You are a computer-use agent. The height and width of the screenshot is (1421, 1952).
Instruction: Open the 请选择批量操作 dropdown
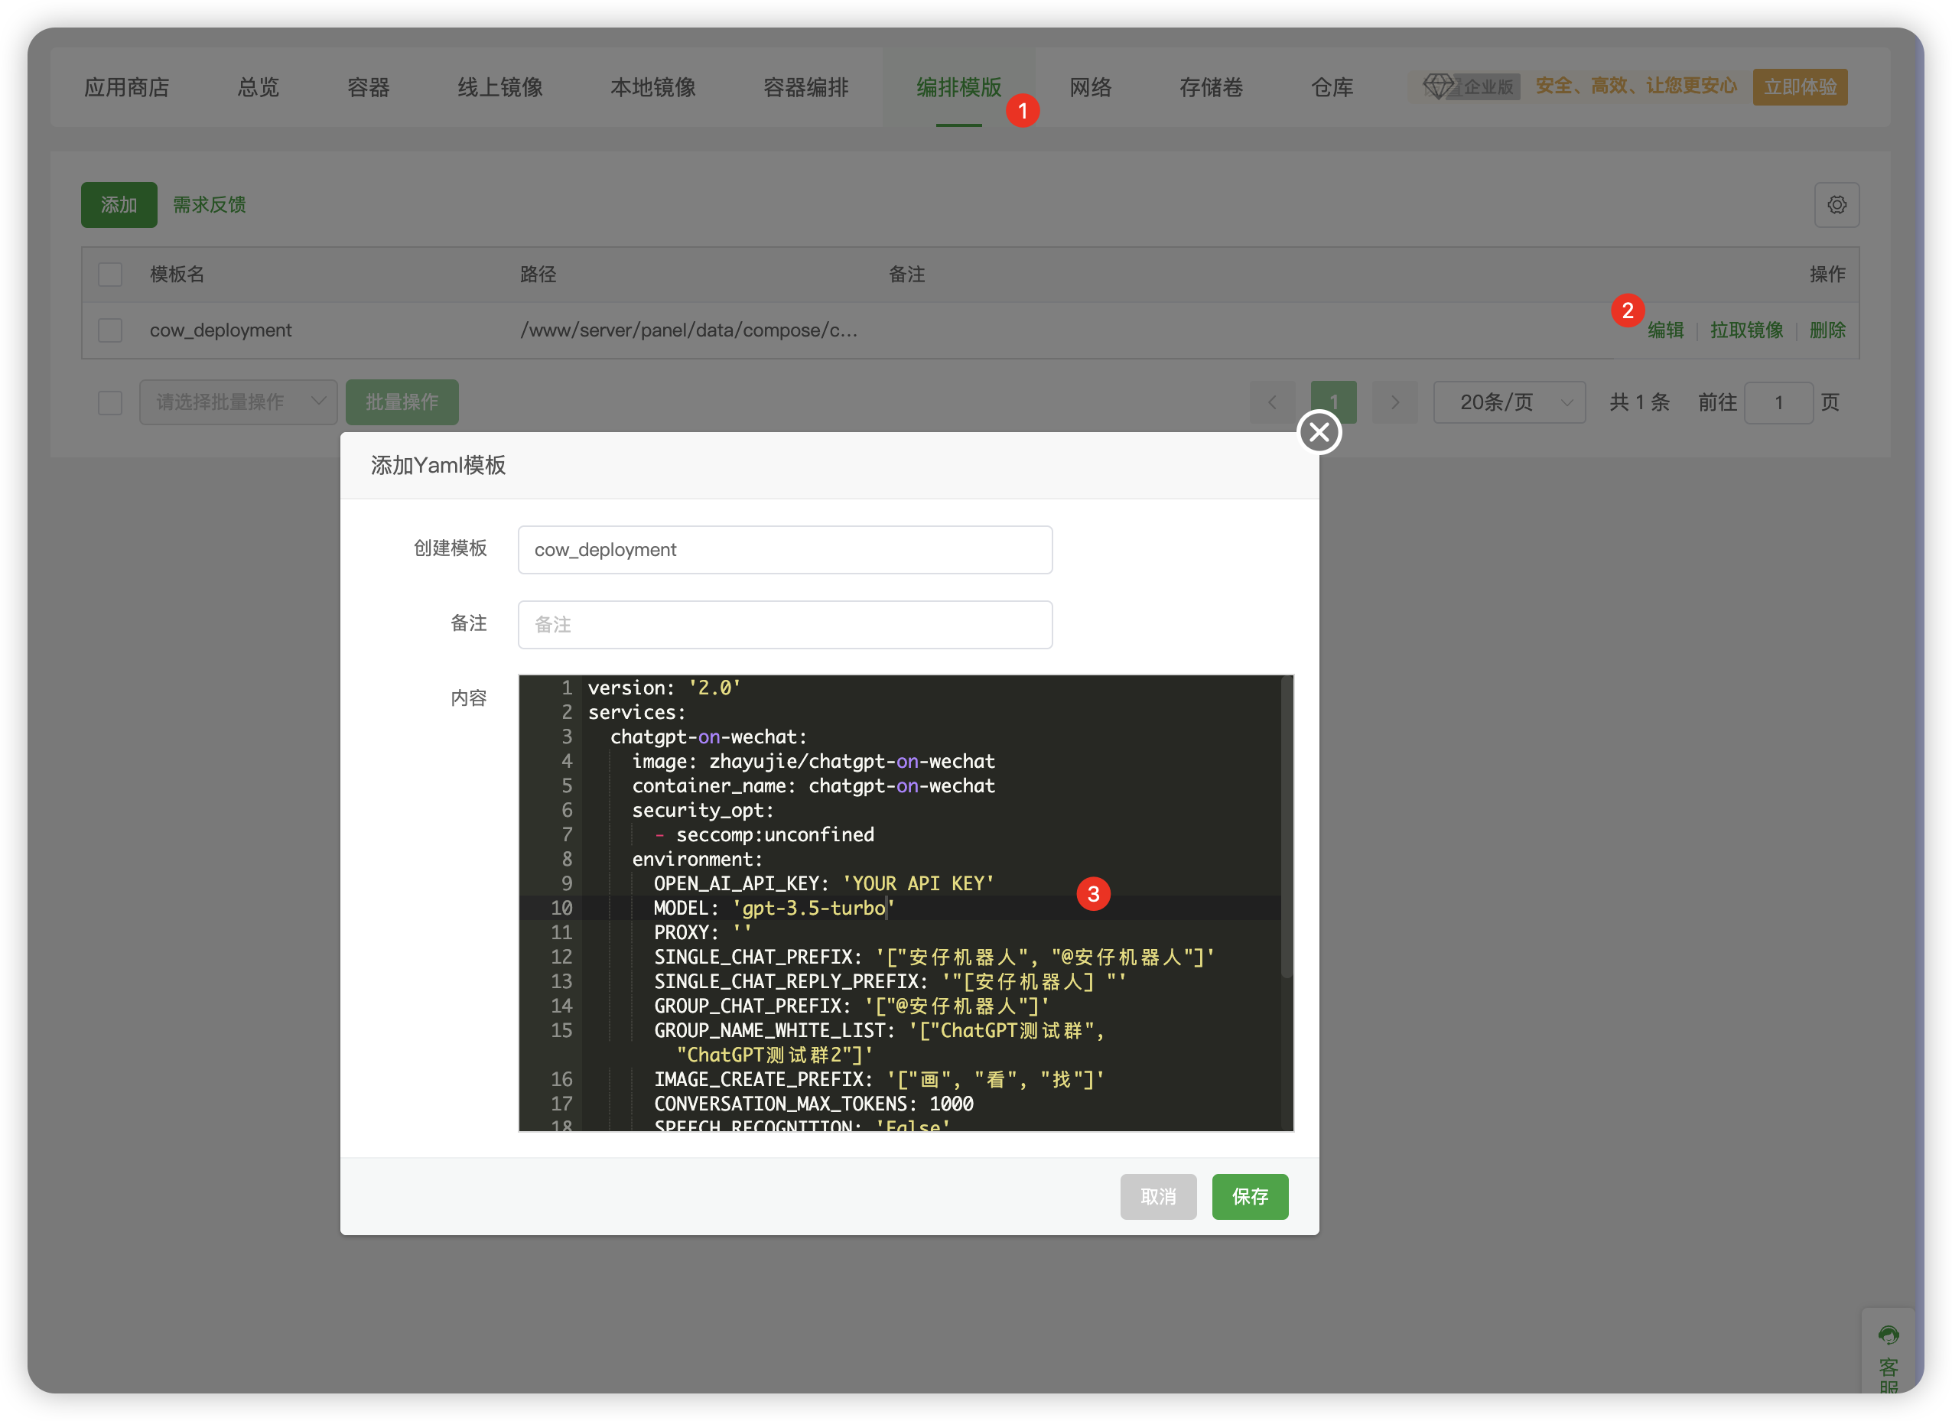[239, 402]
